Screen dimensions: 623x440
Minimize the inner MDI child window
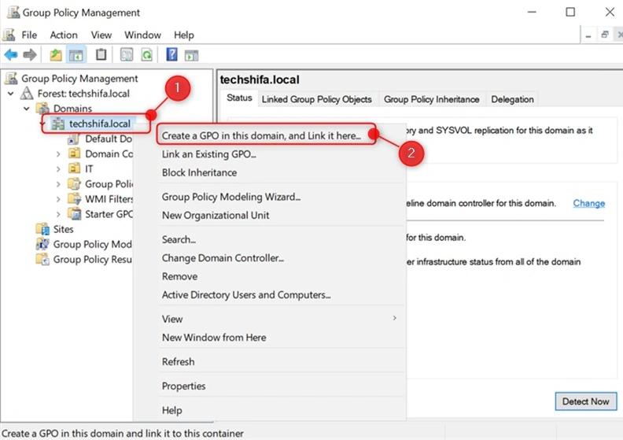(588, 35)
